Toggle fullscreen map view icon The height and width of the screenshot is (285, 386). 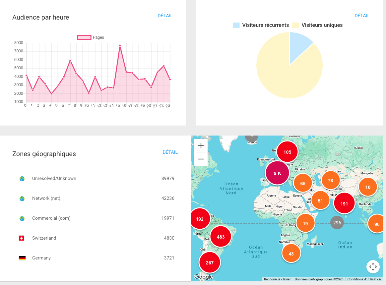point(373,266)
